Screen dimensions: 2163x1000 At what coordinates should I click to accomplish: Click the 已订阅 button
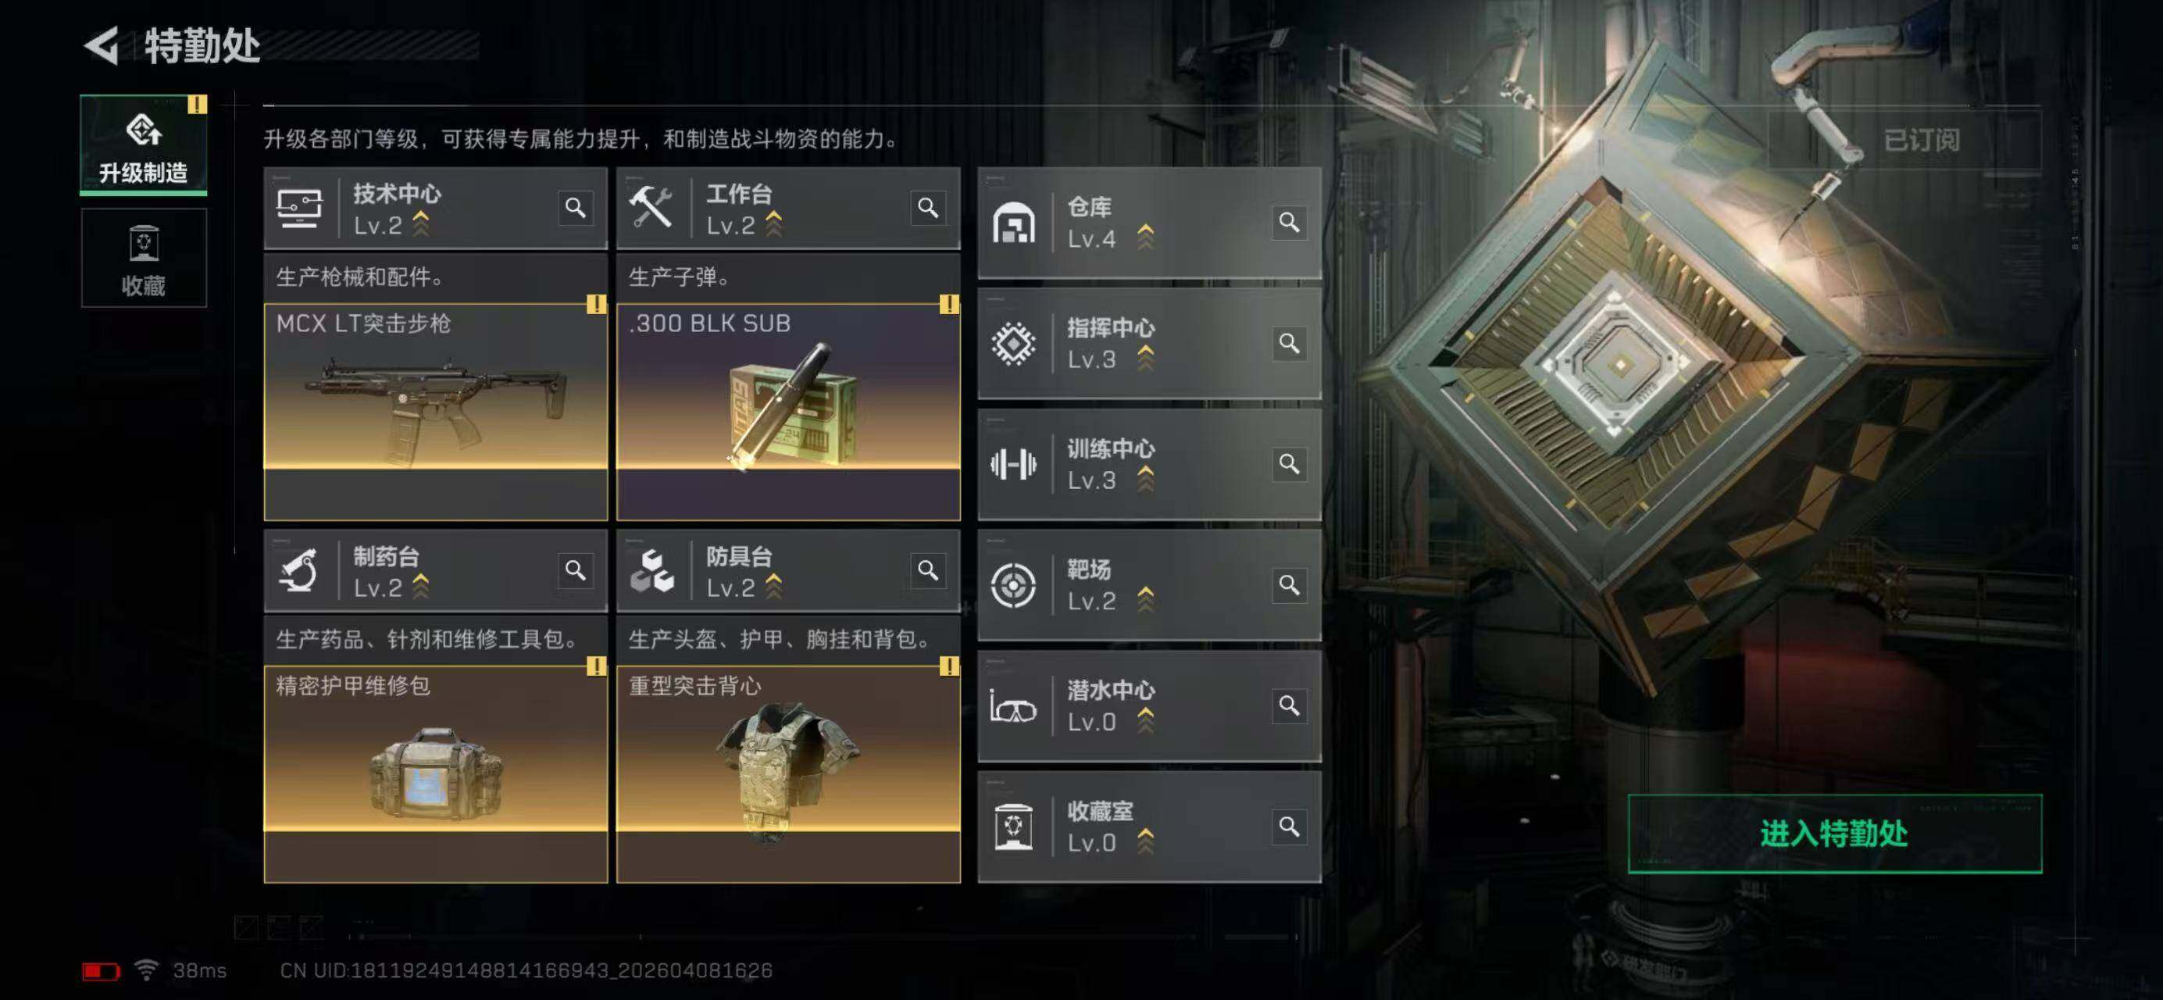point(1920,140)
